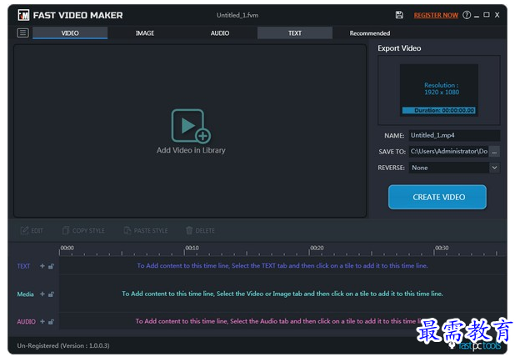
Task: Open the Recommended tab
Action: [x=370, y=33]
